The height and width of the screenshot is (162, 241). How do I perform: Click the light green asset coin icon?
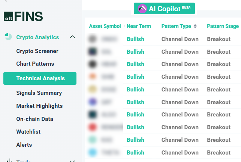click(x=93, y=140)
